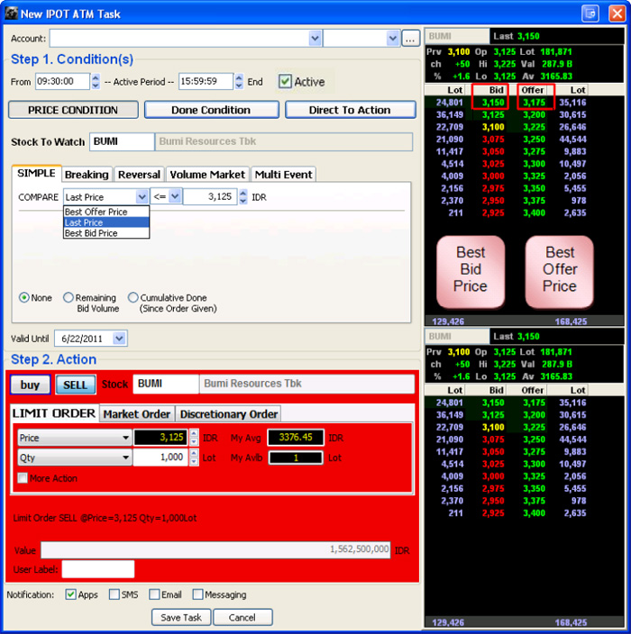Screen dimensions: 631x634
Task: Select Cumulative Done radio button
Action: 133,297
